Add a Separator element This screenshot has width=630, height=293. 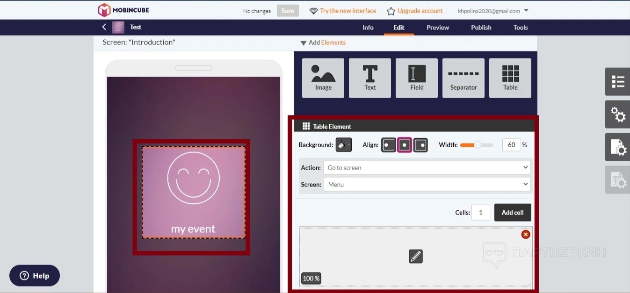[x=463, y=78]
